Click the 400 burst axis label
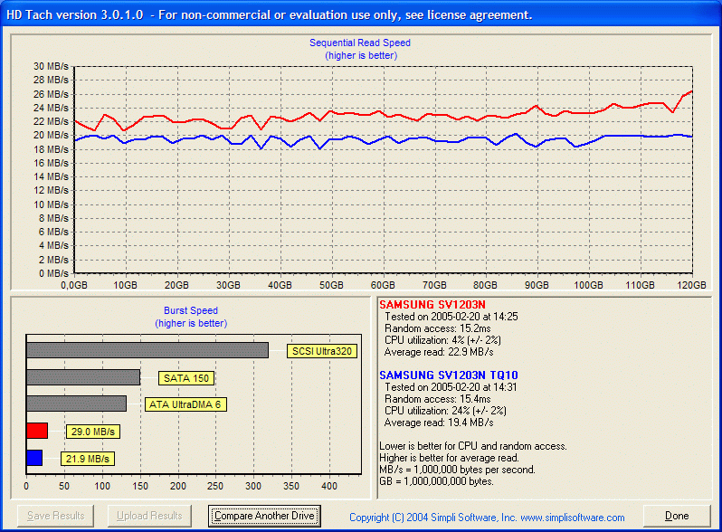The height and width of the screenshot is (532, 722). tap(329, 486)
